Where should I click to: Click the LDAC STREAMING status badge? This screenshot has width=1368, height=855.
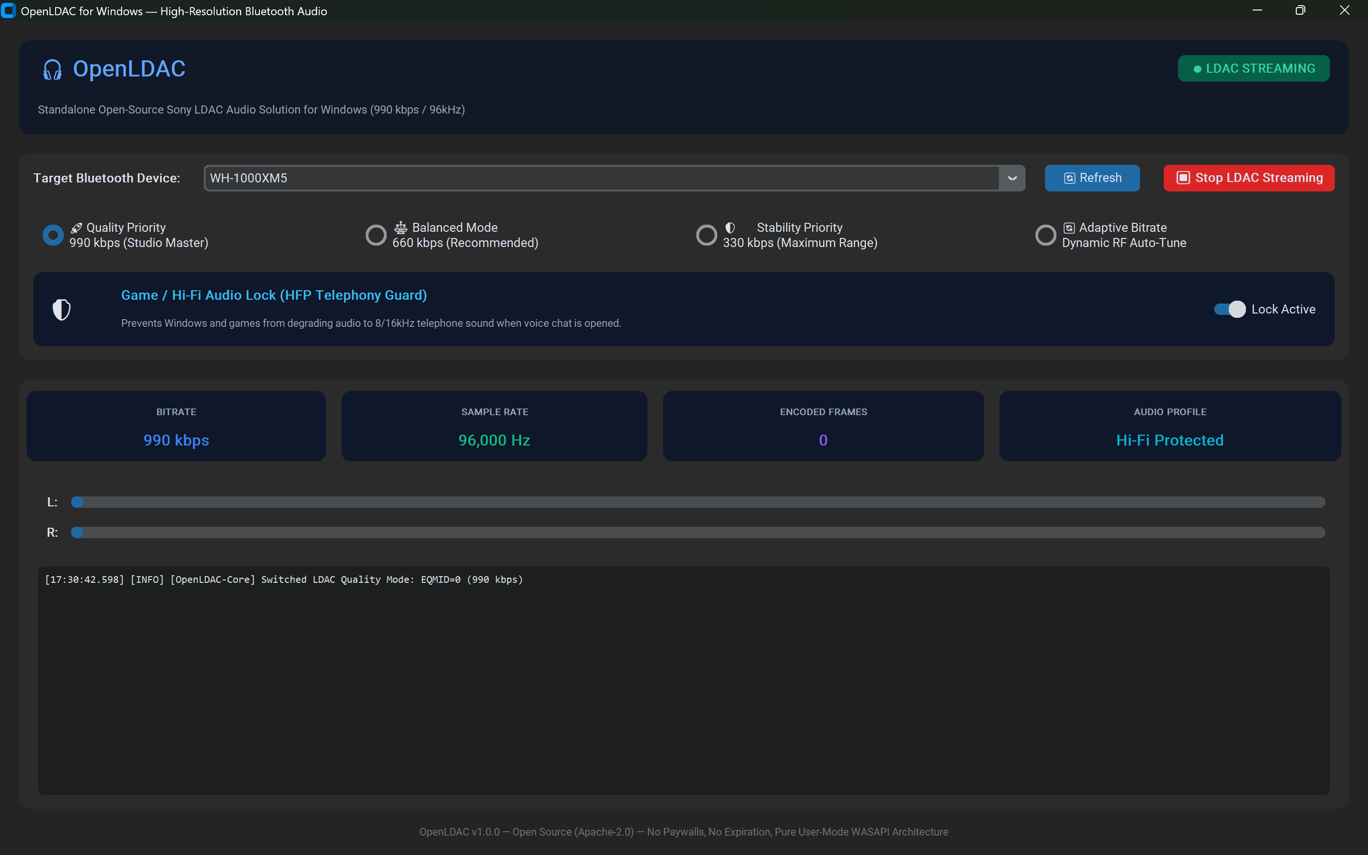click(1253, 68)
